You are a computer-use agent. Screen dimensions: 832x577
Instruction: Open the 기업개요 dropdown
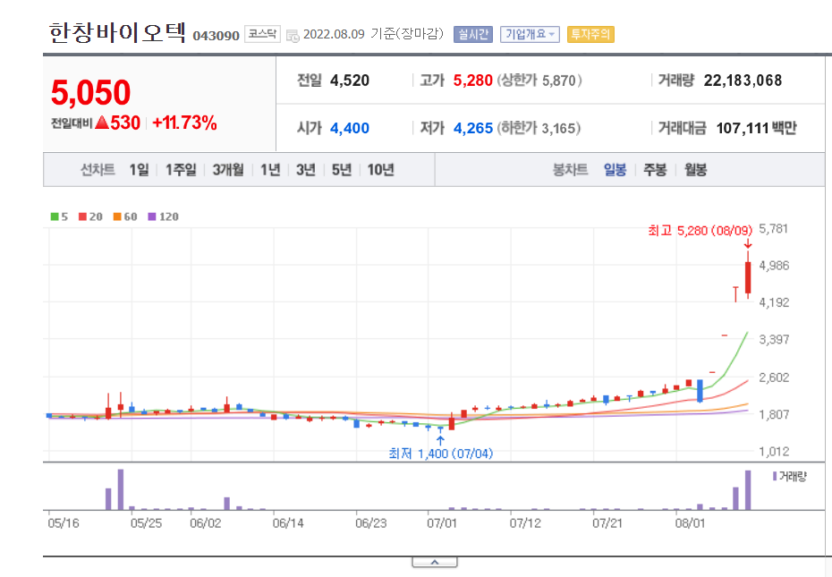[x=530, y=35]
